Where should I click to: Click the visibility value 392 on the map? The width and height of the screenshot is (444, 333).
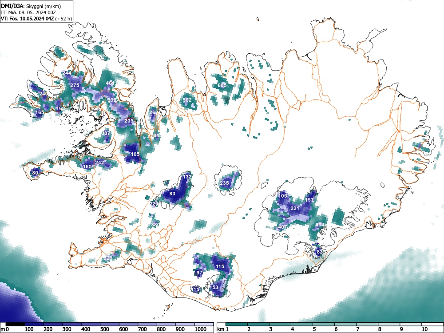(112, 100)
